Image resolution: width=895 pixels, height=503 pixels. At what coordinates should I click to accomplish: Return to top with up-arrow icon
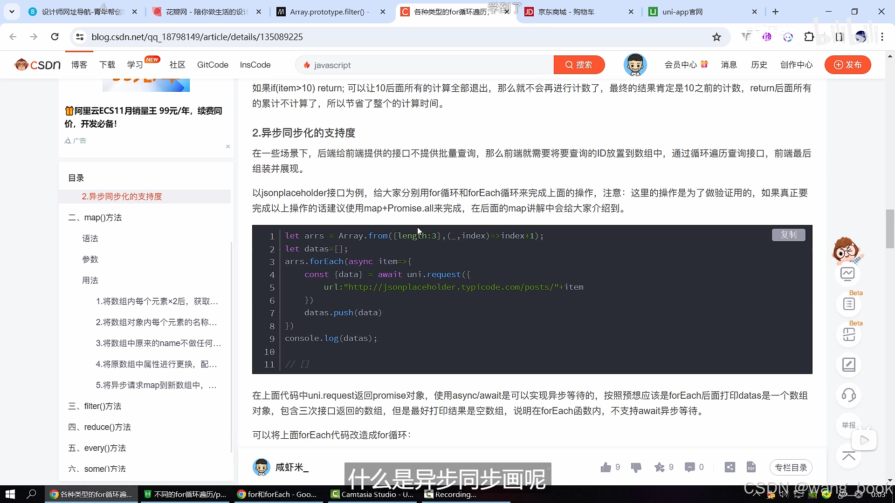[x=848, y=456]
